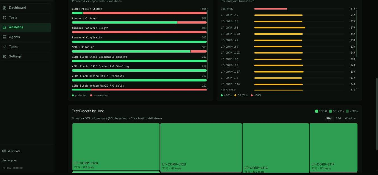Click the Tasks checklist icon

coord(5,47)
